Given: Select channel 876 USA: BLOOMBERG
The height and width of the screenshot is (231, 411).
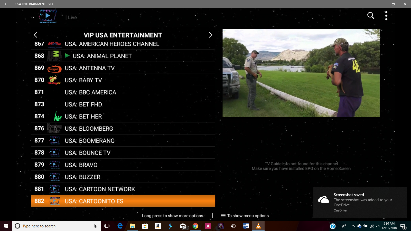Looking at the screenshot, I should coord(123,128).
